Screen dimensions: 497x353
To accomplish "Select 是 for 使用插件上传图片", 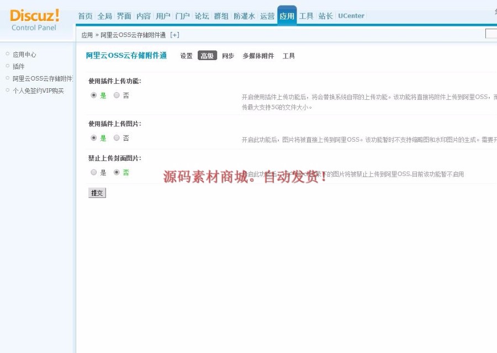I will click(x=93, y=138).
